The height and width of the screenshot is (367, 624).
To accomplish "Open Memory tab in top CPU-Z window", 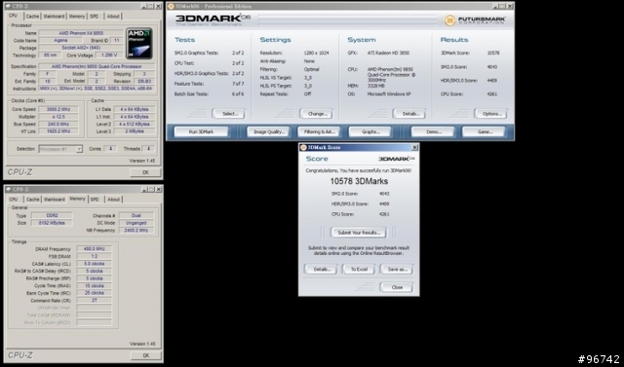I will [x=77, y=17].
